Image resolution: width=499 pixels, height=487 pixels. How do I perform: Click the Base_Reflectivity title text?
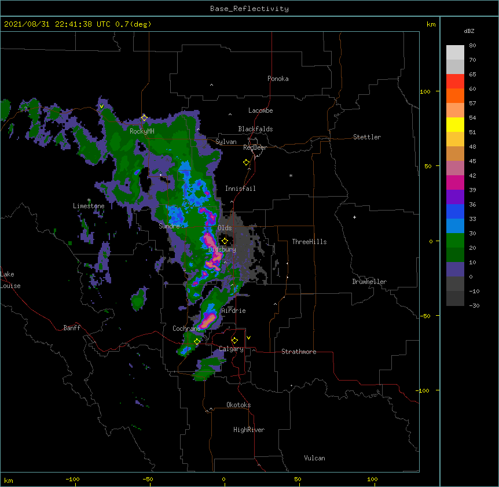(x=249, y=9)
